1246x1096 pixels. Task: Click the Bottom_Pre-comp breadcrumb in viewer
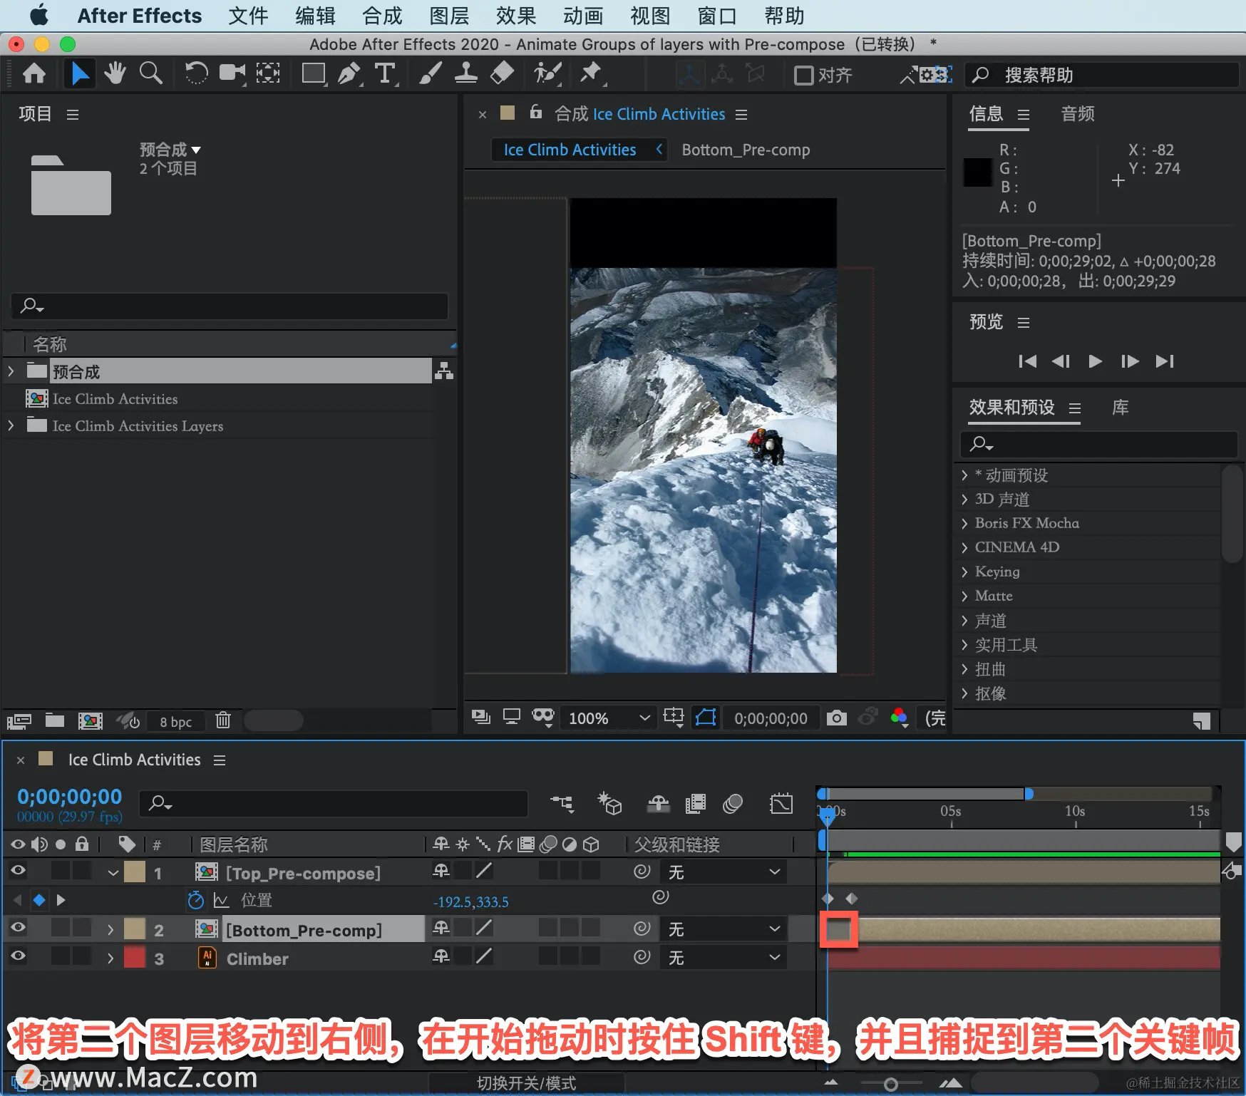pos(746,150)
